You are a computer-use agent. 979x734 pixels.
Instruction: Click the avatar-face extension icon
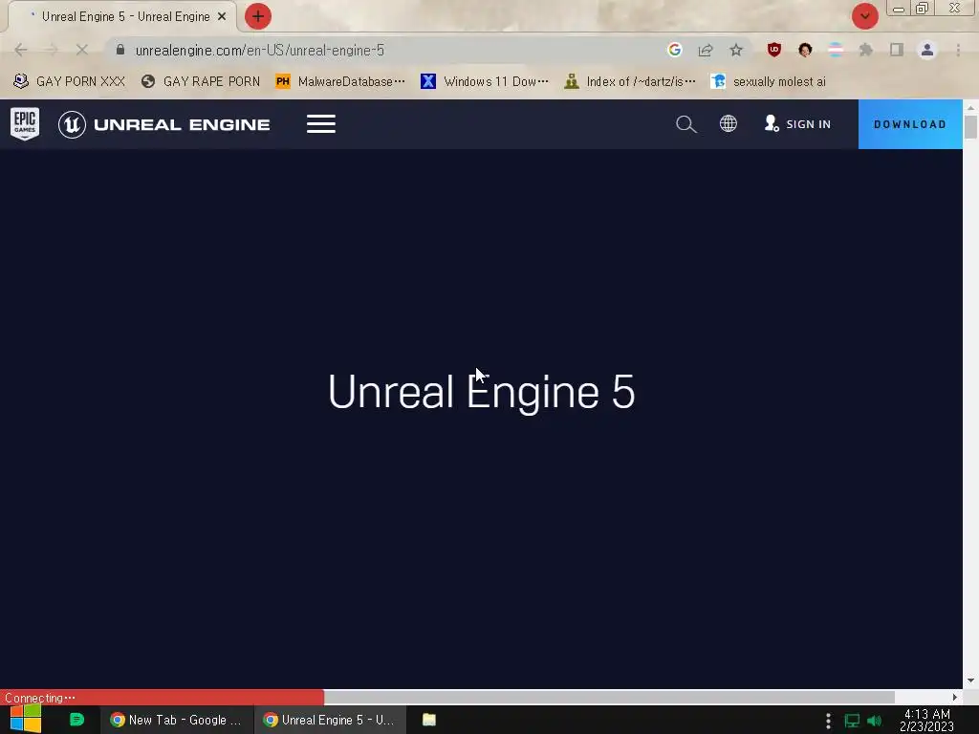(805, 50)
